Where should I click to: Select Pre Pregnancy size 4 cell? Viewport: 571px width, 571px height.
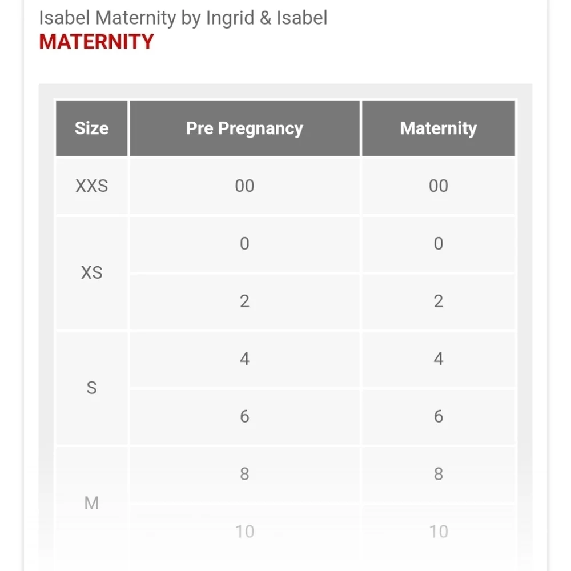coord(244,359)
